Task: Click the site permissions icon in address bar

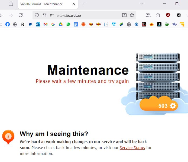Action: [52, 15]
